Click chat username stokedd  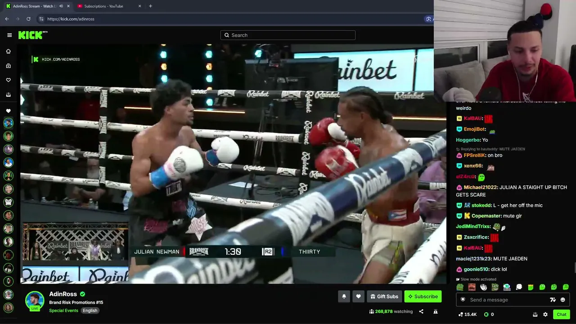pos(481,206)
